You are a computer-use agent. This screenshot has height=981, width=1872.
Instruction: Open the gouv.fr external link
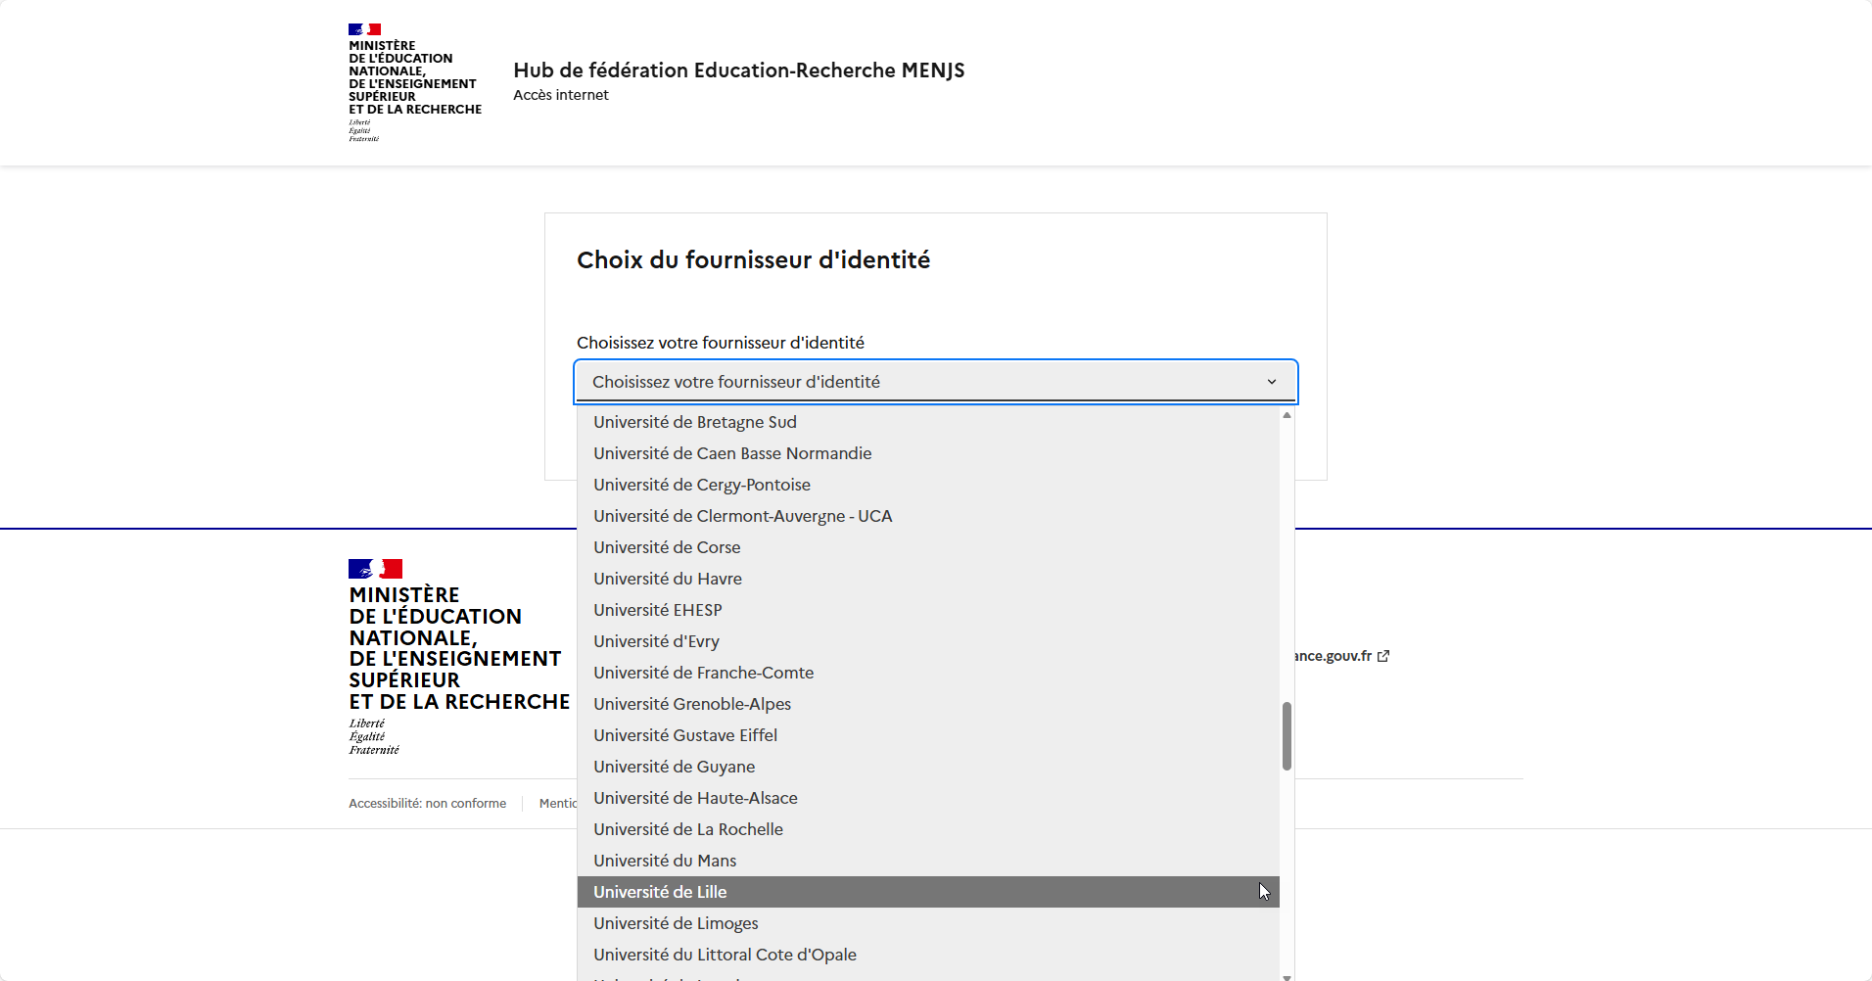tap(1341, 656)
